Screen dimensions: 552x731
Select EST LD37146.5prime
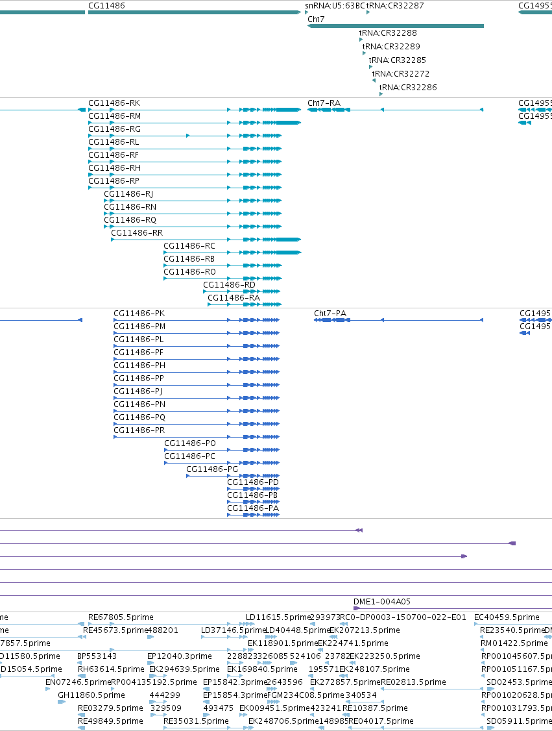(234, 630)
